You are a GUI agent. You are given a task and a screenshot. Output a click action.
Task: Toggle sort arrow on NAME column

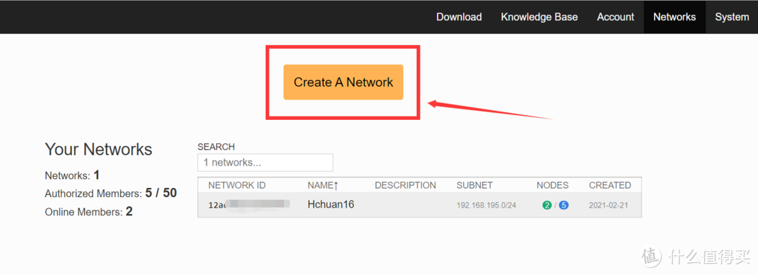[x=335, y=186]
